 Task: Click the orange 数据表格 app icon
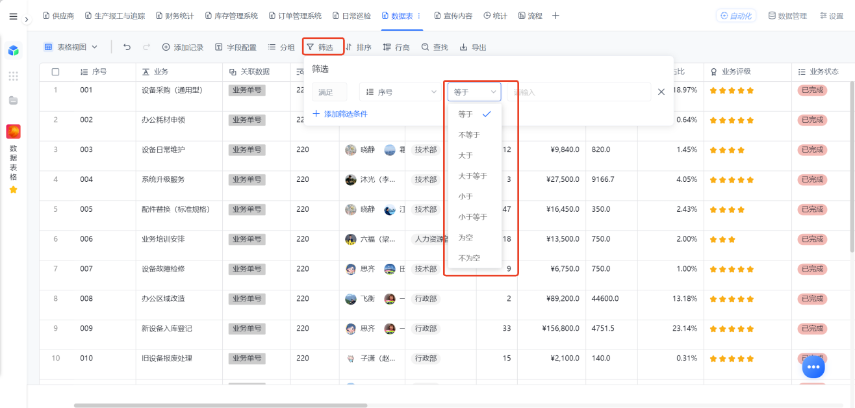13,132
